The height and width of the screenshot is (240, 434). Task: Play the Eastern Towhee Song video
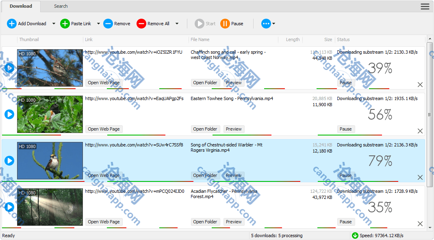click(x=9, y=114)
